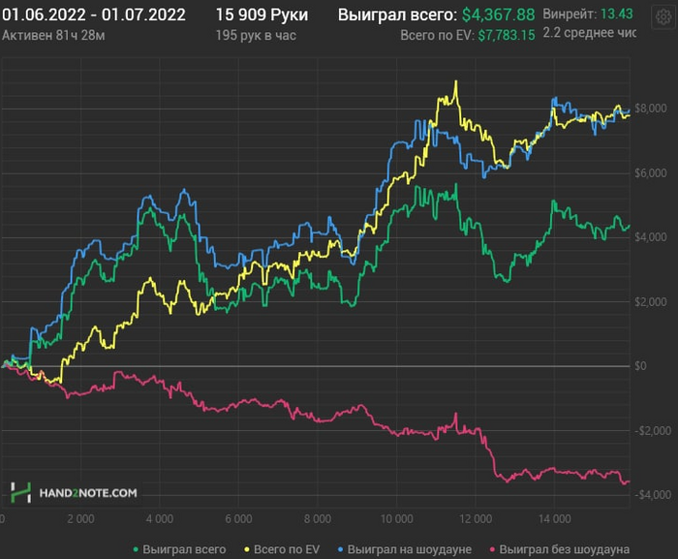Click the green legend dot for 'Выиграл всего'
The width and height of the screenshot is (678, 559).
click(136, 550)
